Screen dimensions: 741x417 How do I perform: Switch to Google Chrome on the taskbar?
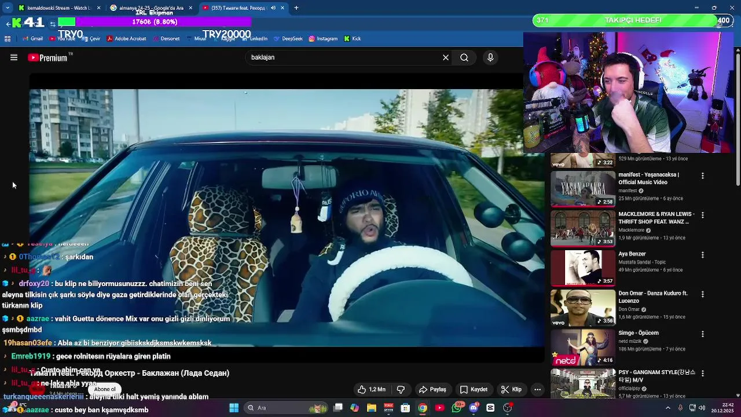423,408
